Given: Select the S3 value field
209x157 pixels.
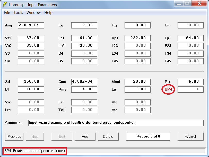Looking at the screenshot, I should tap(31, 54).
